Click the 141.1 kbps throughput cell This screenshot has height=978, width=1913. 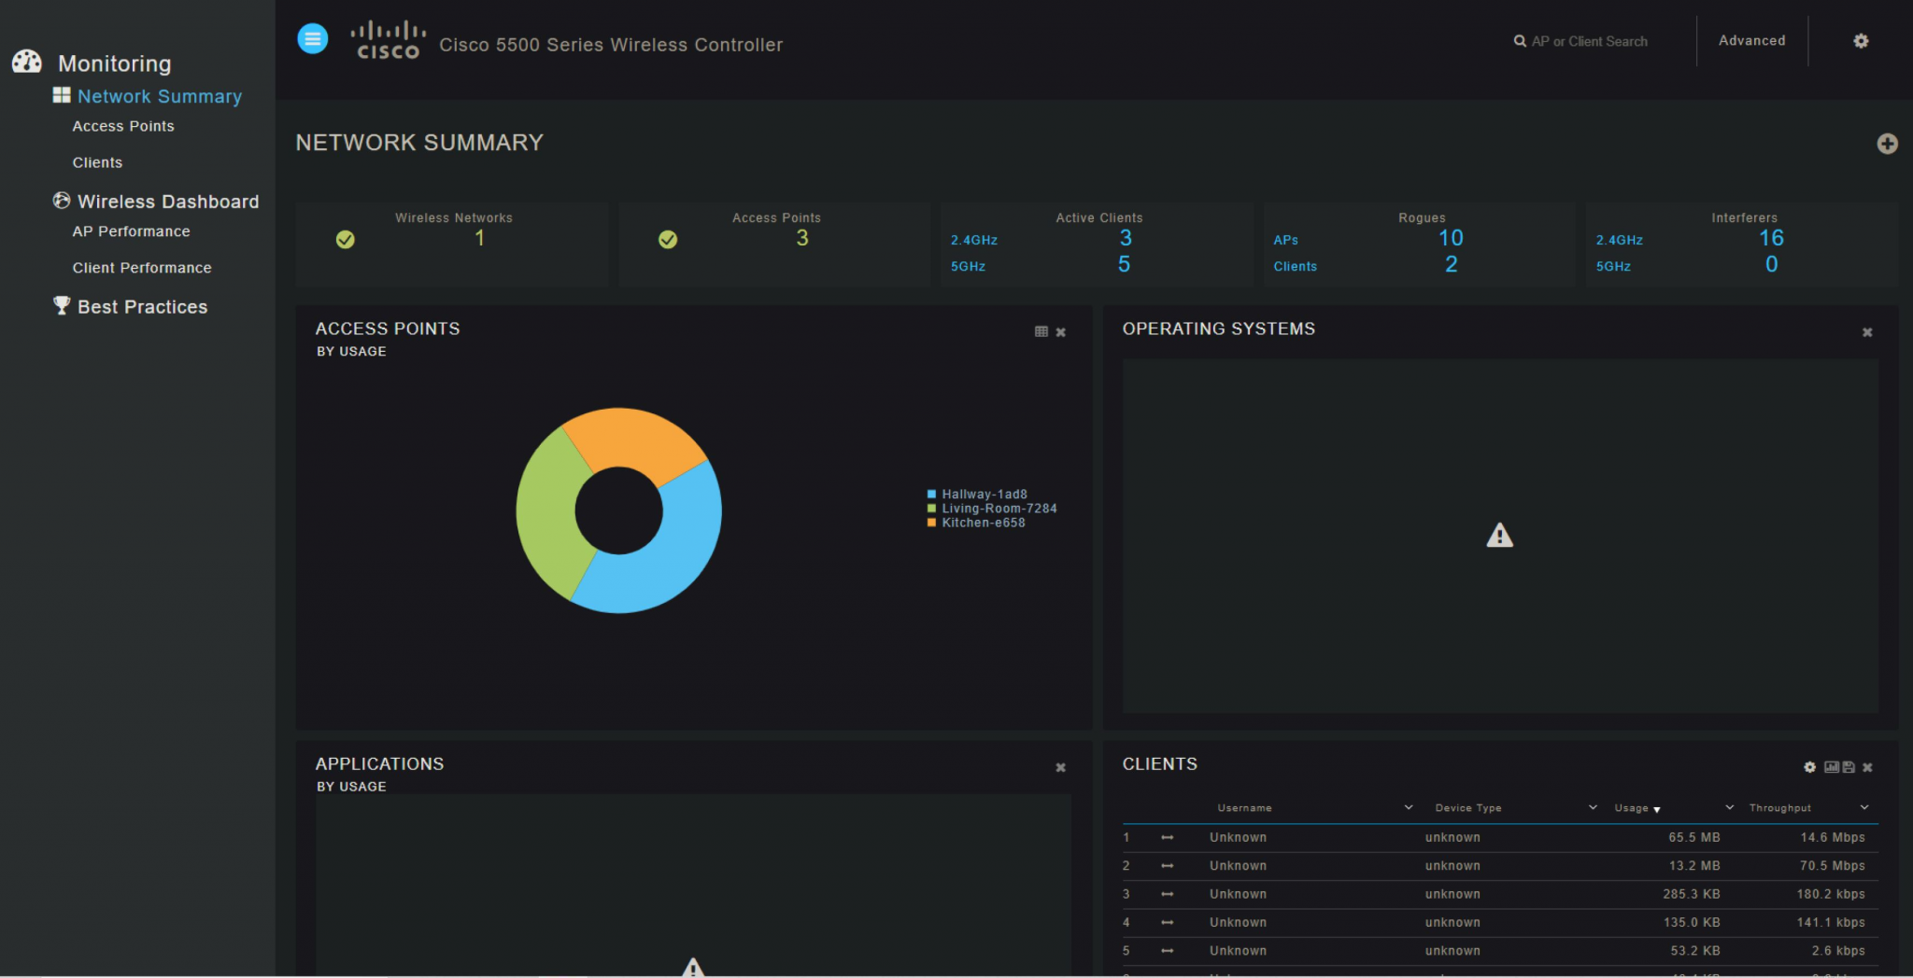point(1830,923)
